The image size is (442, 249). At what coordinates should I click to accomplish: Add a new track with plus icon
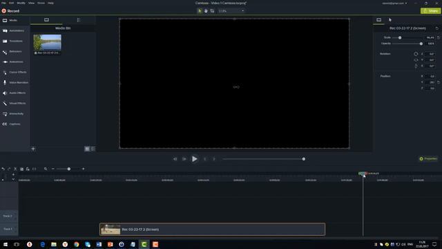tap(13, 174)
